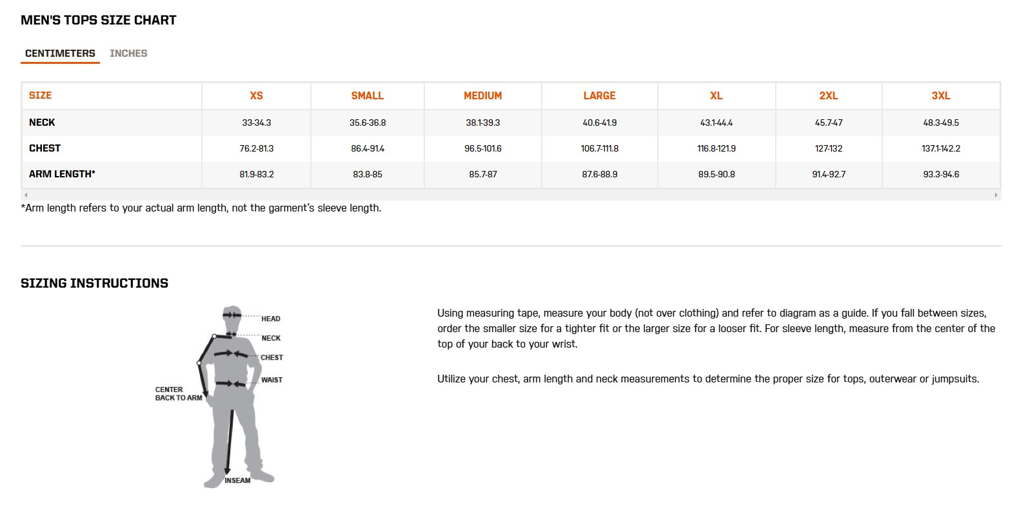Select the Centimeters tab

pyautogui.click(x=60, y=54)
